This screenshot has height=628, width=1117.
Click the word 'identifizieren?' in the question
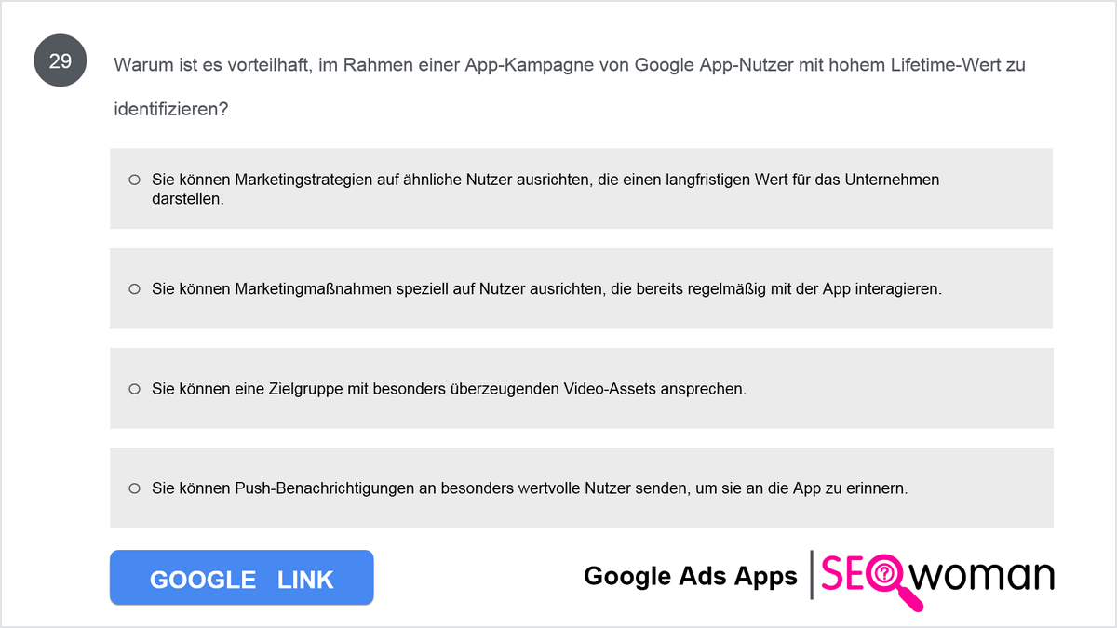click(x=171, y=109)
